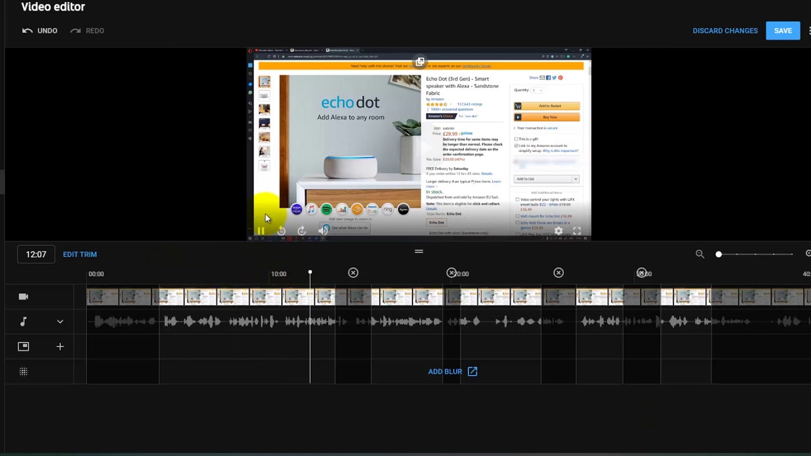This screenshot has height=456, width=811.
Task: Select the audio track music note icon
Action: 23,322
